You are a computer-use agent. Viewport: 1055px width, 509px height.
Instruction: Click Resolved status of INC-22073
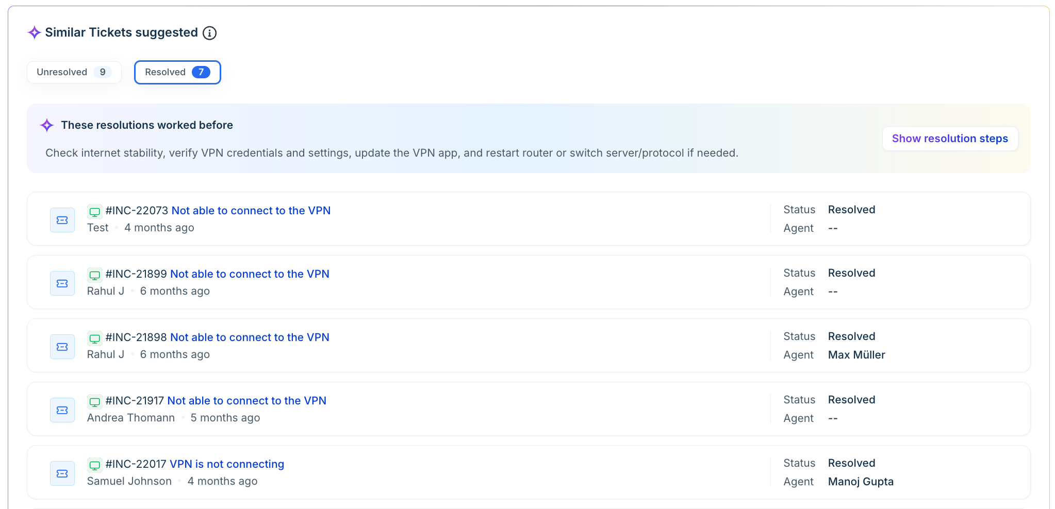[x=852, y=210]
